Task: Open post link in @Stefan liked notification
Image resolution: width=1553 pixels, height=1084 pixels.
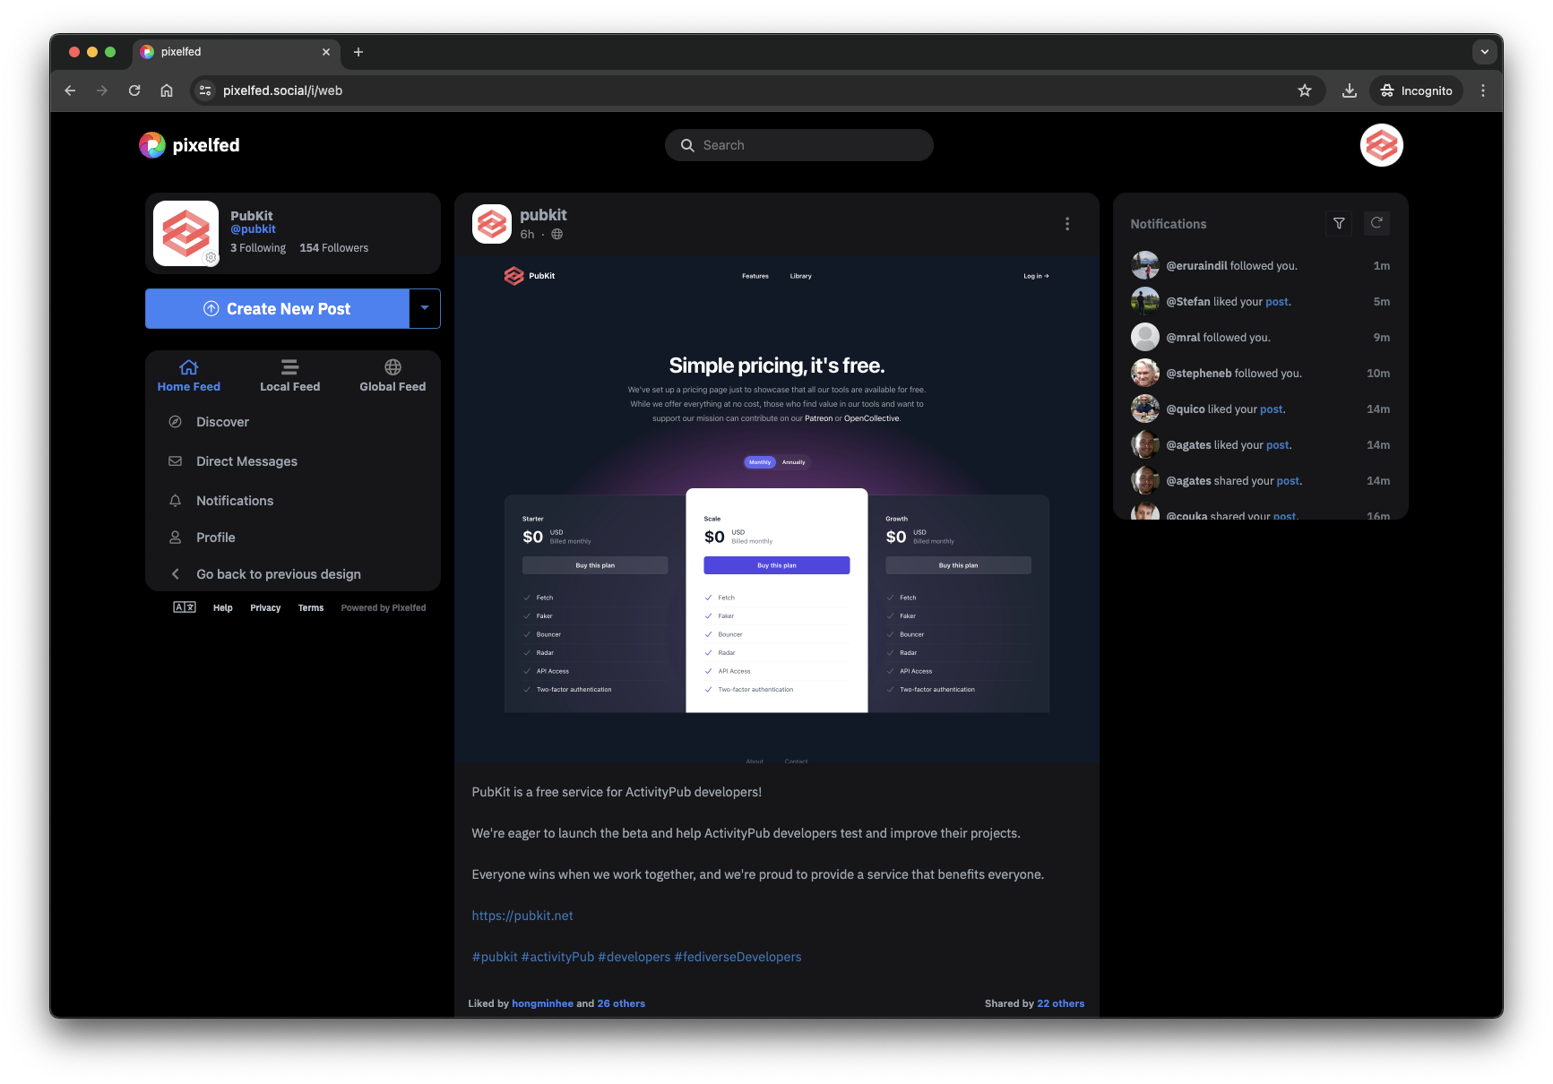Action: tap(1277, 302)
